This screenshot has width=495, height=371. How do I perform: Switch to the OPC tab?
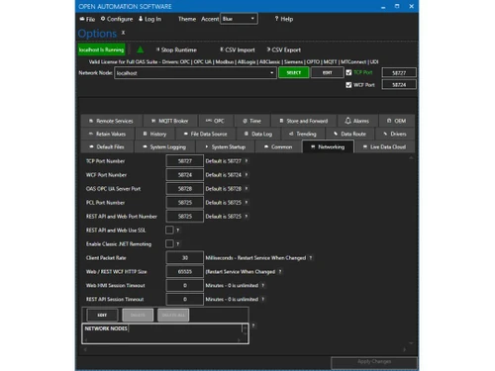pos(216,121)
